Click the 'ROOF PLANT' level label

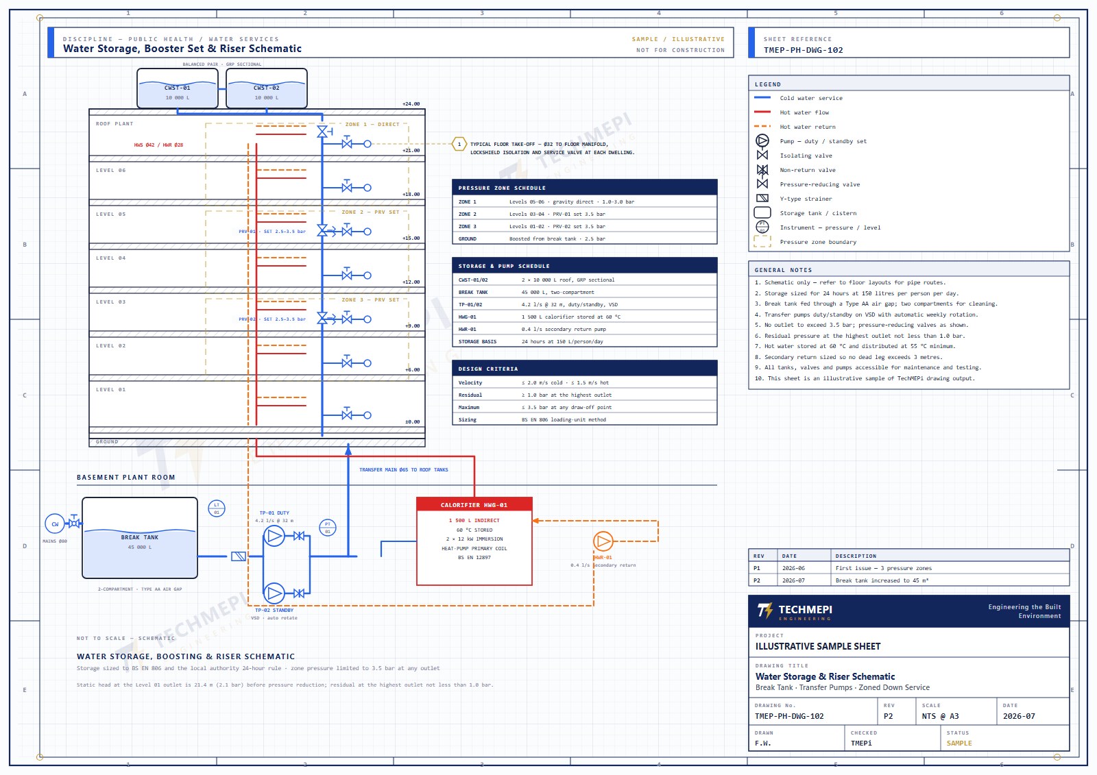(x=114, y=124)
